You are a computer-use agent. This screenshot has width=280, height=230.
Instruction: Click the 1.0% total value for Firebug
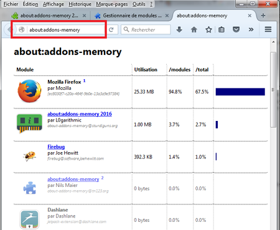coord(200,157)
